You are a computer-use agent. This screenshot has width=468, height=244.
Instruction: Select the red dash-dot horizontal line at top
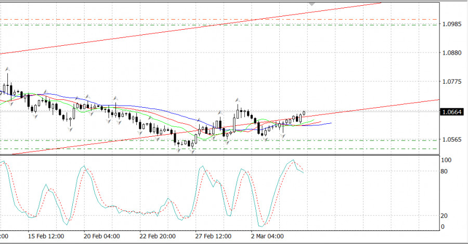click(x=208, y=19)
